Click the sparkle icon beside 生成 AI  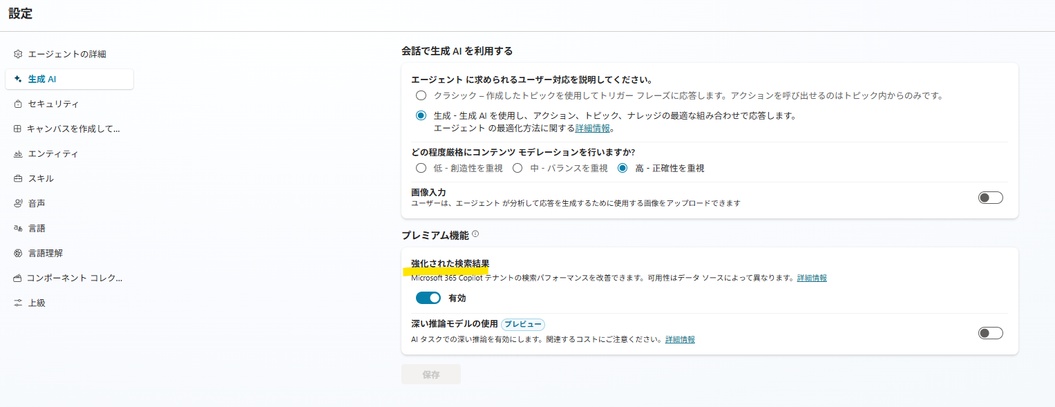(x=18, y=79)
